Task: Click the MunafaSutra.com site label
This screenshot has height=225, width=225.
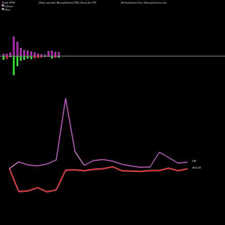Action: tap(155, 3)
